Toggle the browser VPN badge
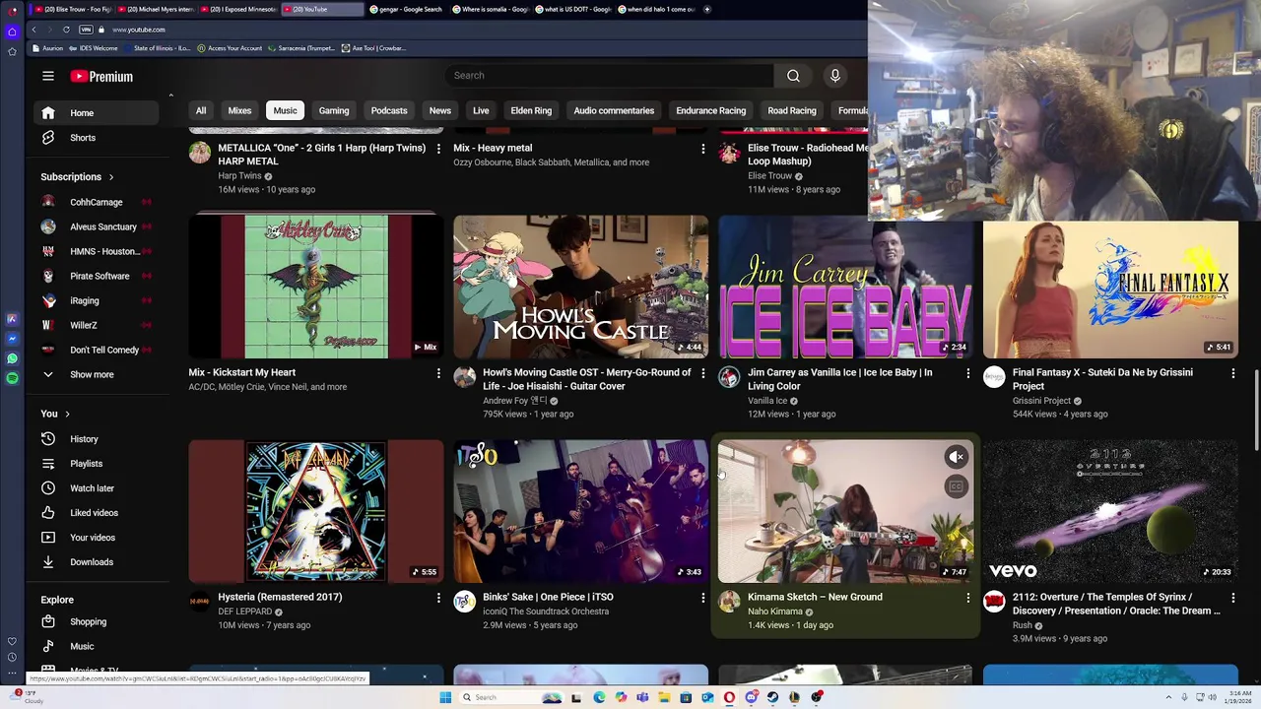This screenshot has width=1261, height=709. point(86,30)
